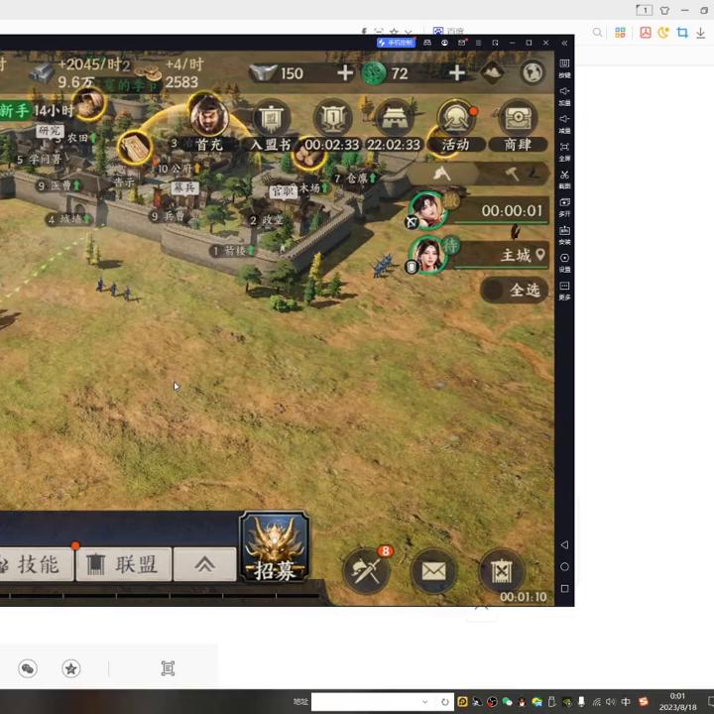Add more jade with the plus beside 72
Image resolution: width=714 pixels, height=714 pixels.
[457, 72]
